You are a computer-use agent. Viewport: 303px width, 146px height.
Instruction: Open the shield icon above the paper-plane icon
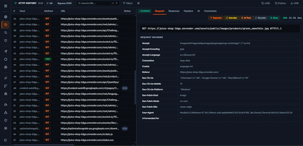pyautogui.click(x=6, y=40)
